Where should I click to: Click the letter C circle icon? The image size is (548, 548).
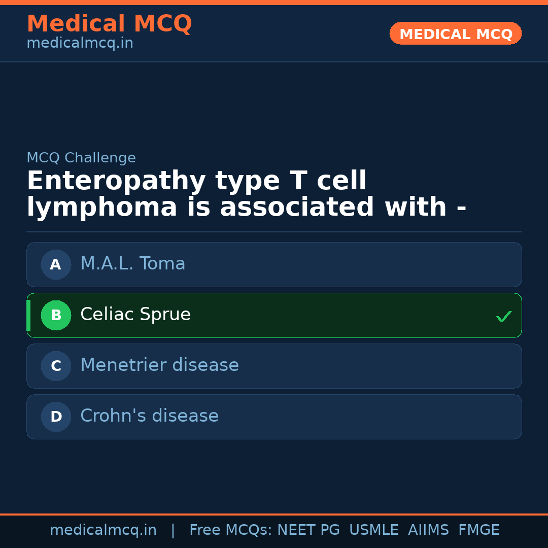[56, 366]
